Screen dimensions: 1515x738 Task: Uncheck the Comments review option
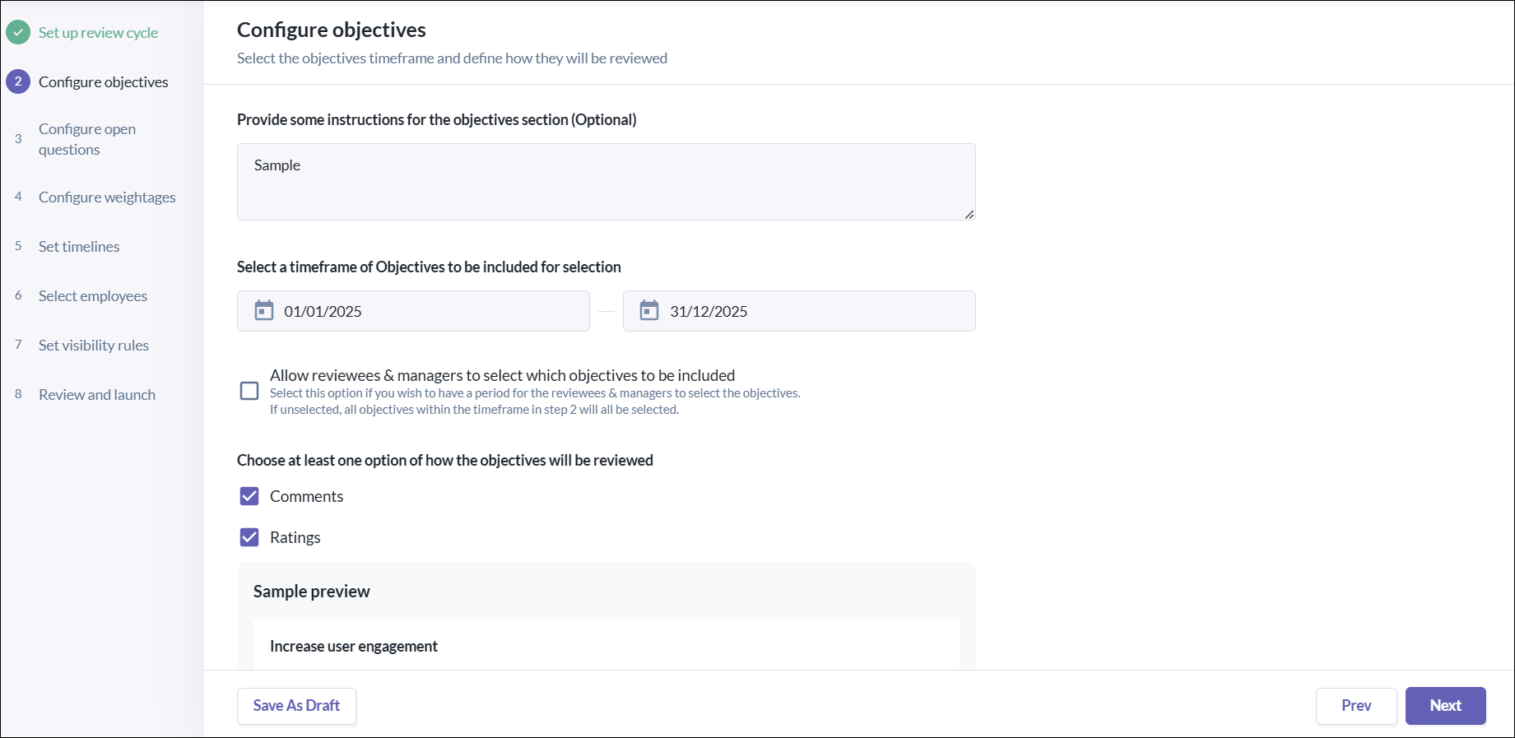coord(249,496)
